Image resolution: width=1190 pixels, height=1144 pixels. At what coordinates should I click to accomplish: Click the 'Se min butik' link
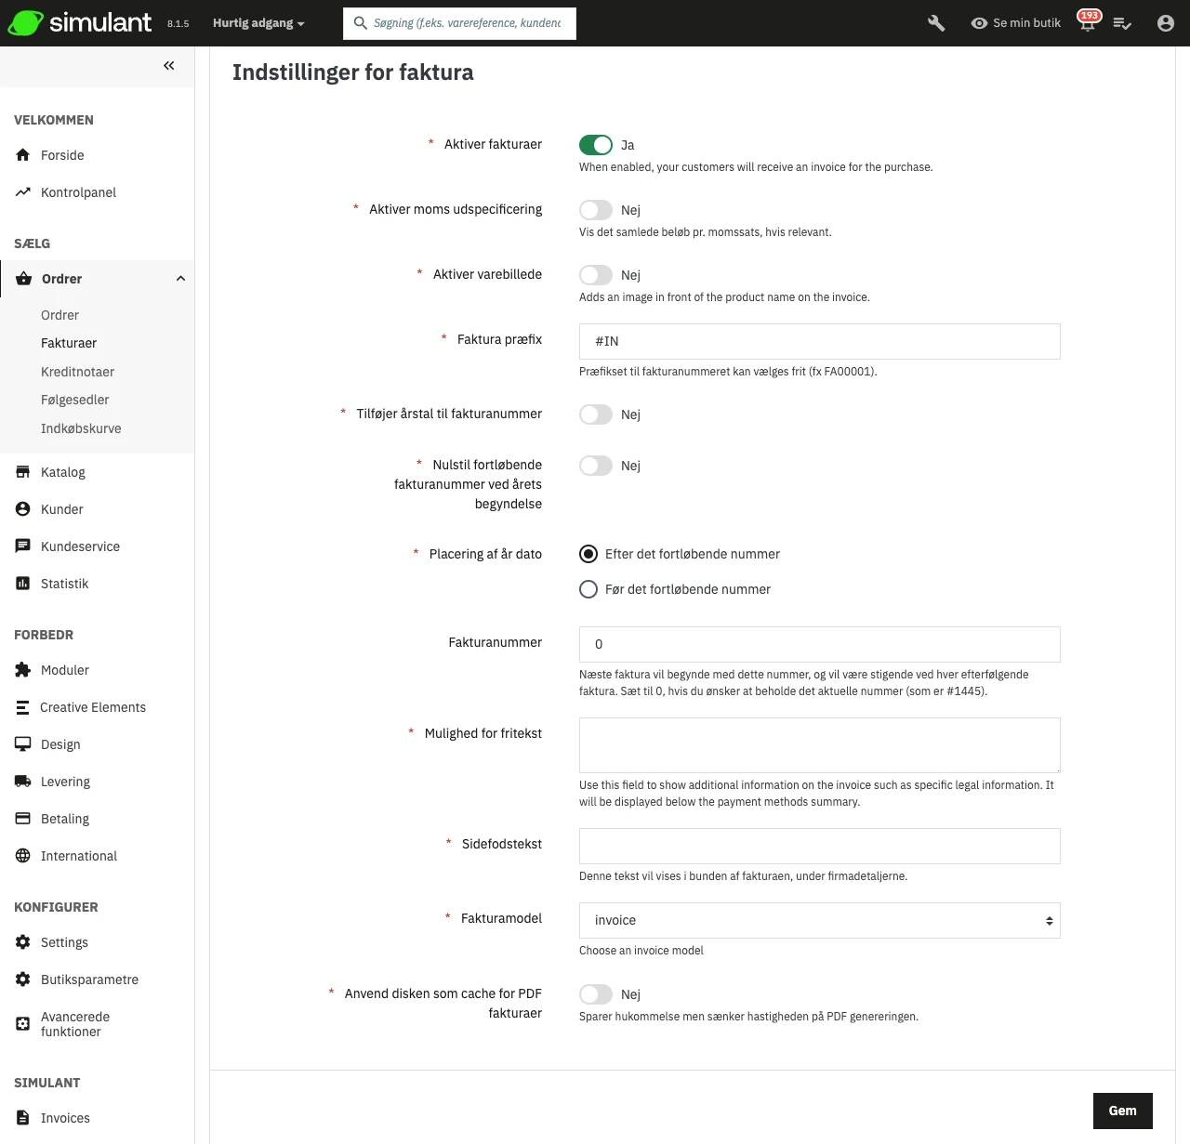point(1015,23)
